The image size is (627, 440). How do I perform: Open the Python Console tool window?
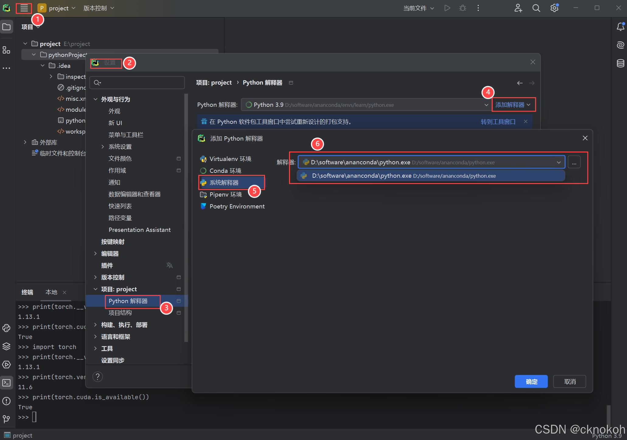(6, 328)
